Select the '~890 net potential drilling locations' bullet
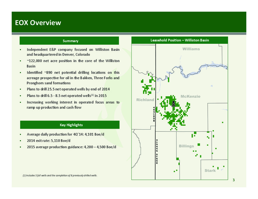 [x=73, y=78]
